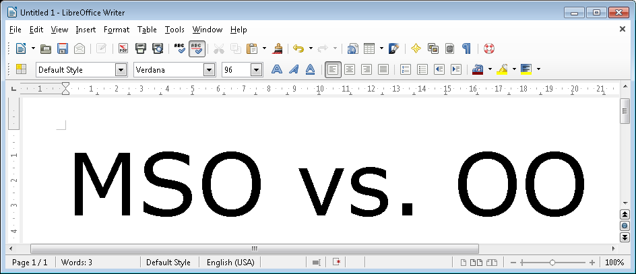
Task: Toggle Italic formatting
Action: [x=294, y=69]
